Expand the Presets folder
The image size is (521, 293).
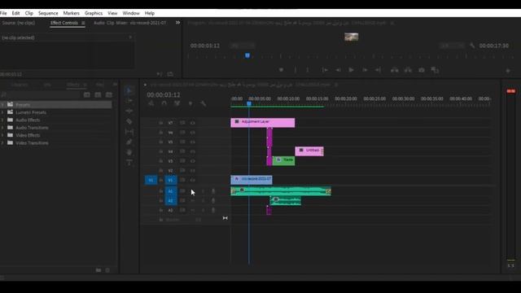coord(2,105)
